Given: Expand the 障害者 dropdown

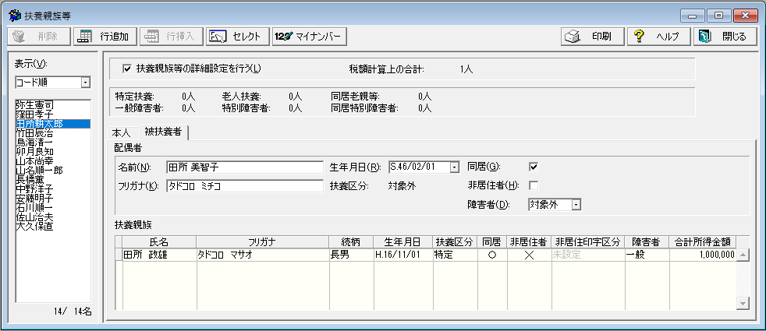Looking at the screenshot, I should 576,205.
